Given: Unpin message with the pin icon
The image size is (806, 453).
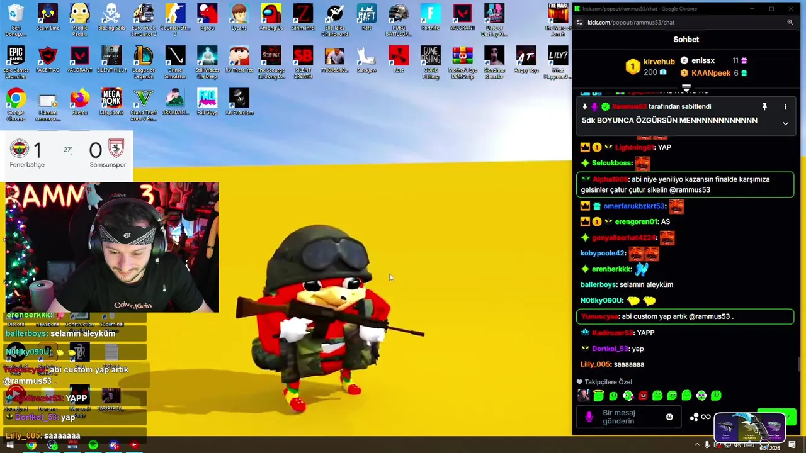Looking at the screenshot, I should pos(764,107).
